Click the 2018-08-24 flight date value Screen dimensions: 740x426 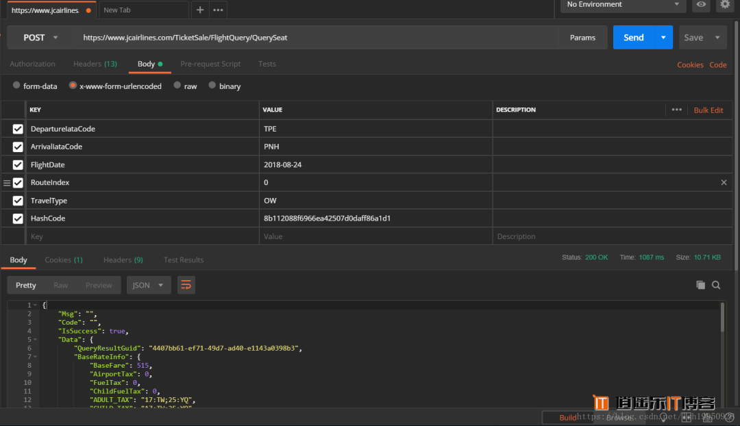click(x=283, y=164)
